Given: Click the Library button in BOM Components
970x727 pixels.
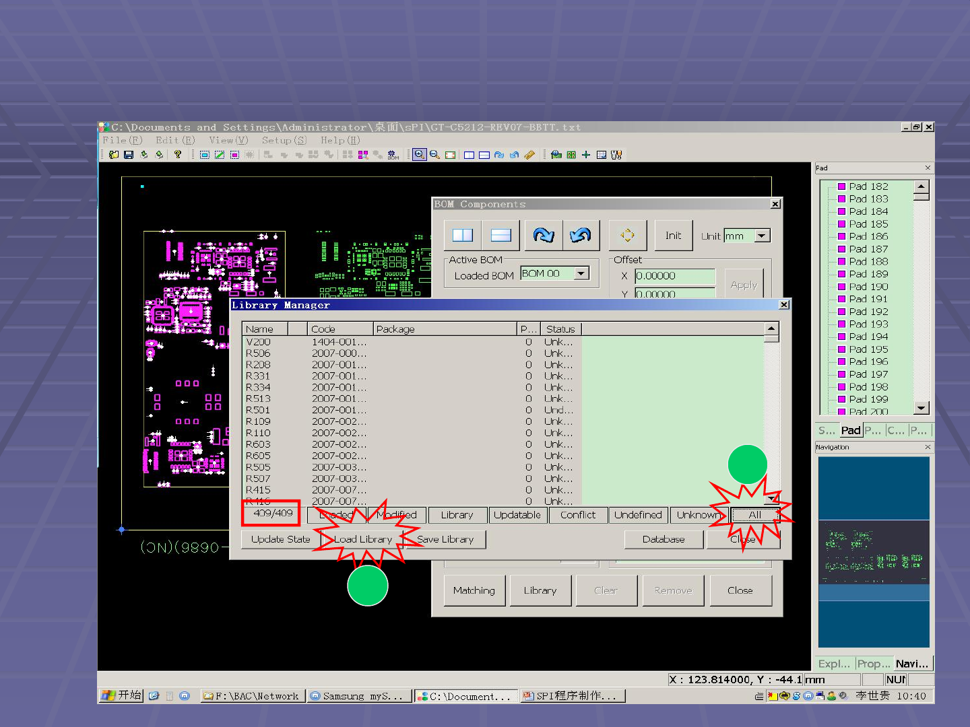Looking at the screenshot, I should (x=540, y=590).
